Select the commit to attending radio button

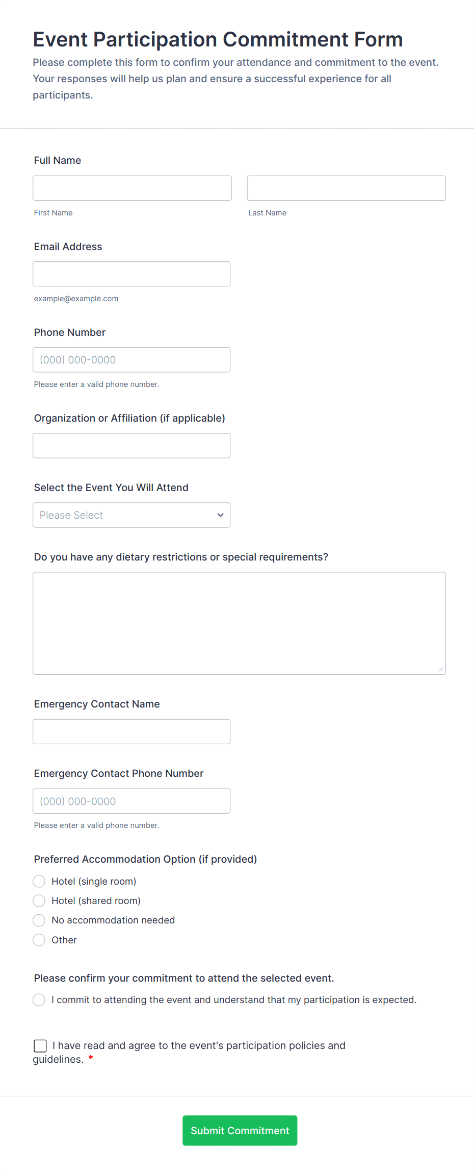click(x=39, y=1000)
